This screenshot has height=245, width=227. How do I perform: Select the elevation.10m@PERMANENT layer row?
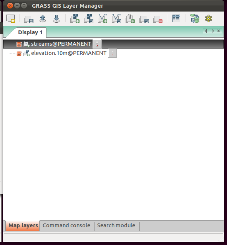[x=113, y=53]
